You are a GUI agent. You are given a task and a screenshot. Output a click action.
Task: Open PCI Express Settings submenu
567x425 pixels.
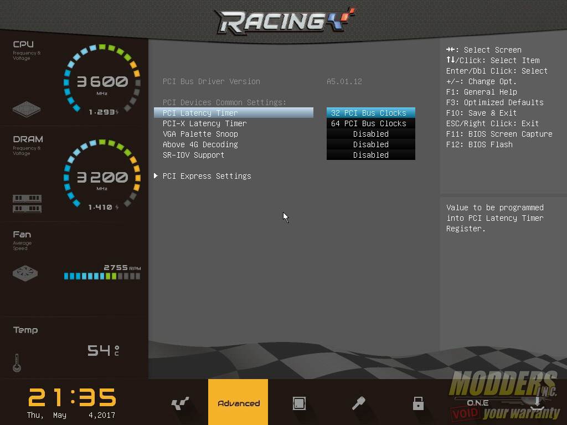[207, 176]
